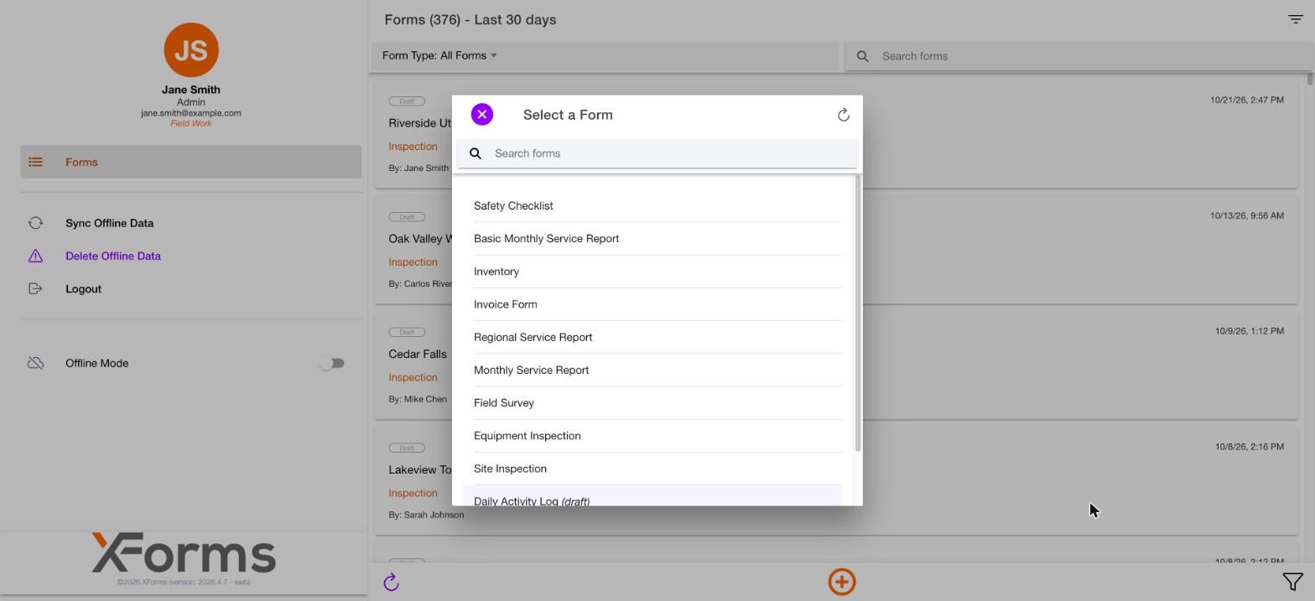The height and width of the screenshot is (601, 1315).
Task: Pick Equipment Inspection form
Action: 657,436
